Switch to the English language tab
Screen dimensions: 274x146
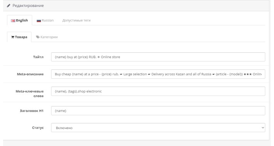click(19, 20)
